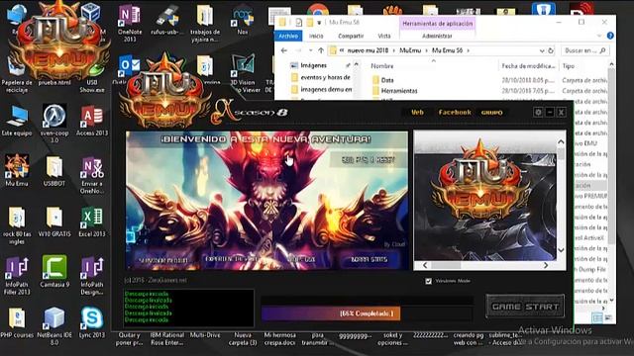
Task: Select the InfoPath Designer icon
Action: (x=92, y=276)
